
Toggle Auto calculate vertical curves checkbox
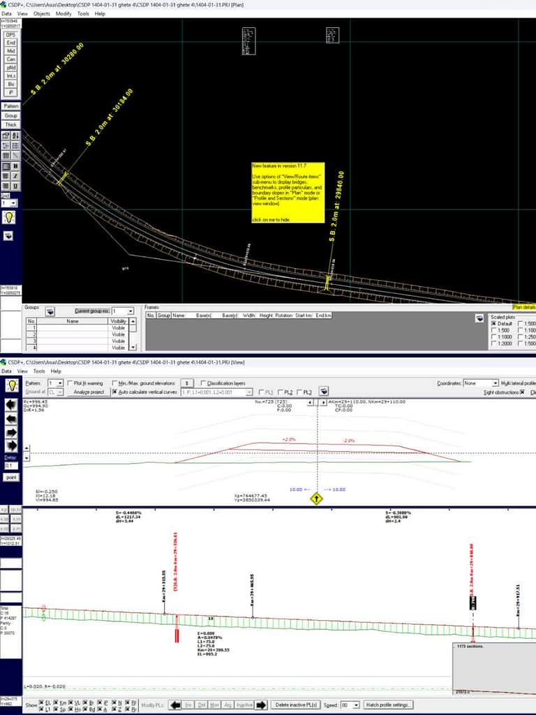(x=114, y=392)
